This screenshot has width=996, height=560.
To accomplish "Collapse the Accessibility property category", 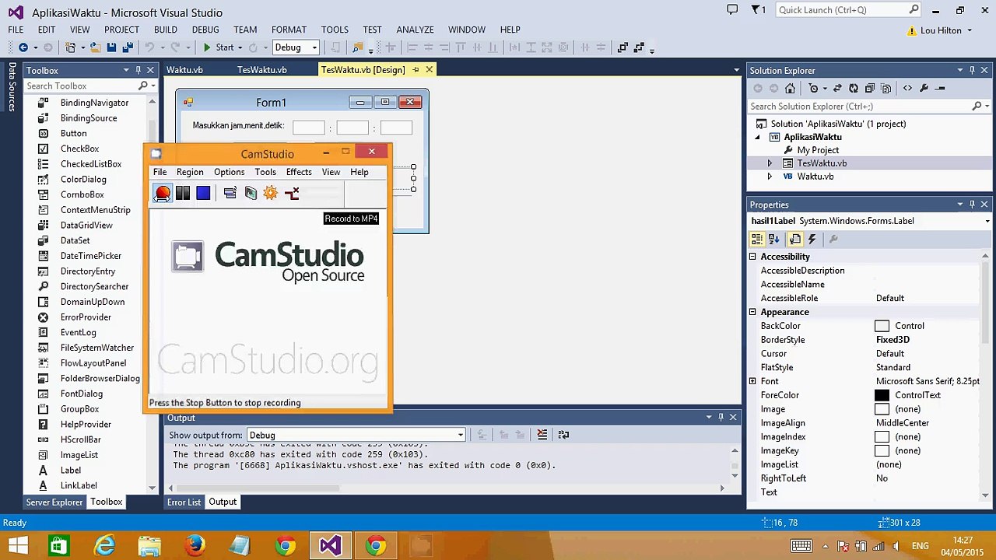I will [752, 257].
